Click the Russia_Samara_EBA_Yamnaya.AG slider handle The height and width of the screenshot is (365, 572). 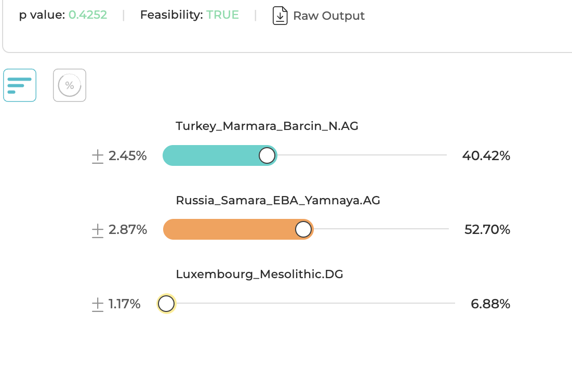[x=303, y=229]
